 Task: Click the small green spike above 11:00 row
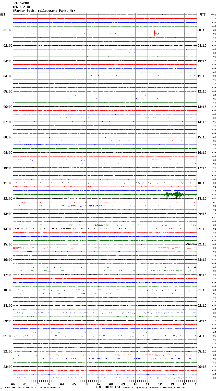(35, 180)
